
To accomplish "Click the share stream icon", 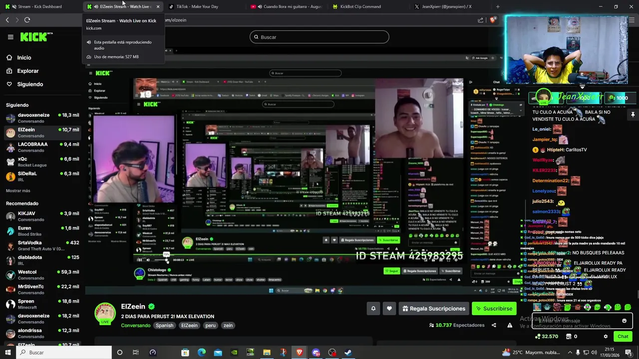I will coord(494,325).
